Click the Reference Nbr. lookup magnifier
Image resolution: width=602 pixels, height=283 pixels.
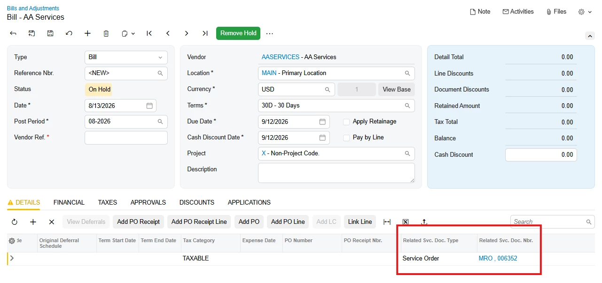click(x=160, y=73)
